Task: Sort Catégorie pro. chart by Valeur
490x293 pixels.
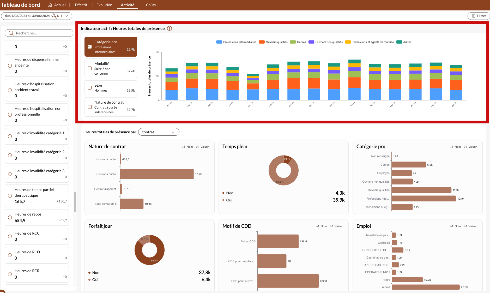Action: (470, 147)
